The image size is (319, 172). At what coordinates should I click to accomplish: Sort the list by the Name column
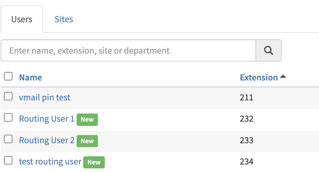(x=30, y=77)
